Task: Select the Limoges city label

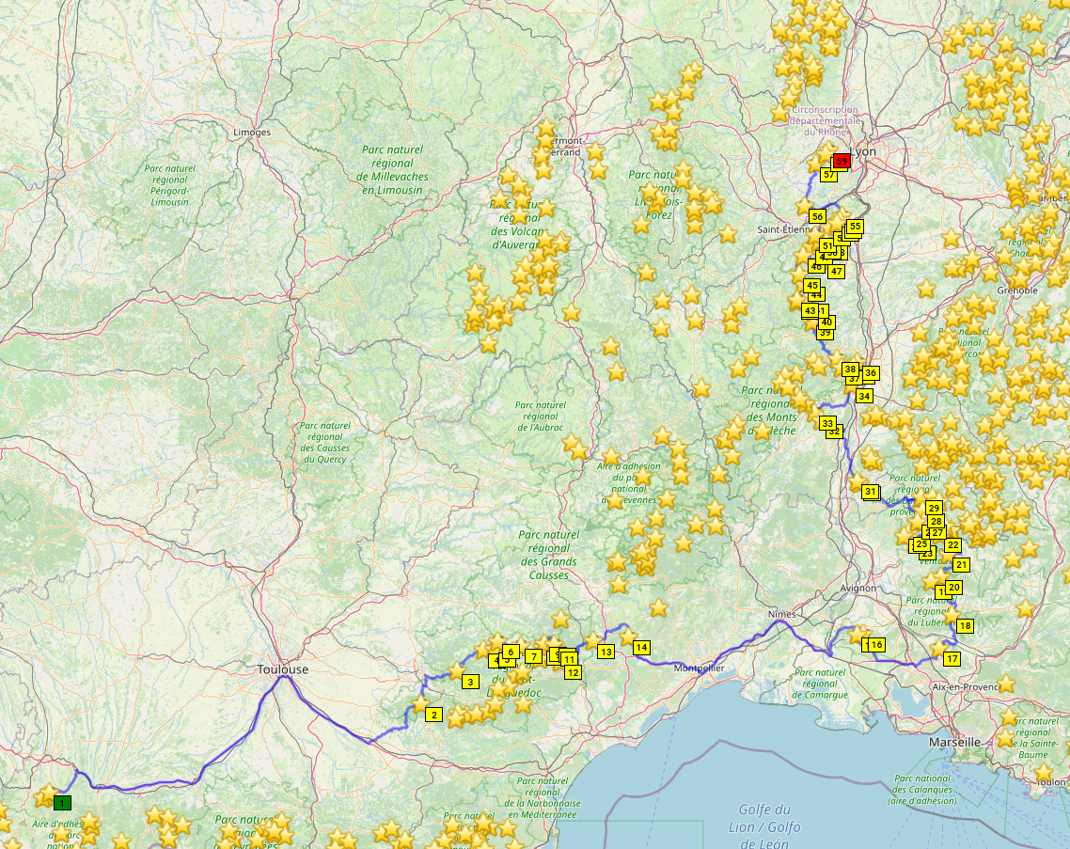Action: click(251, 133)
